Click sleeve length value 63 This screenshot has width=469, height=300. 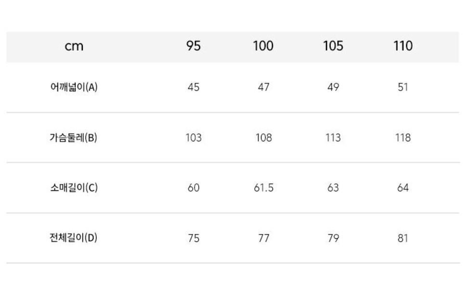tap(333, 187)
